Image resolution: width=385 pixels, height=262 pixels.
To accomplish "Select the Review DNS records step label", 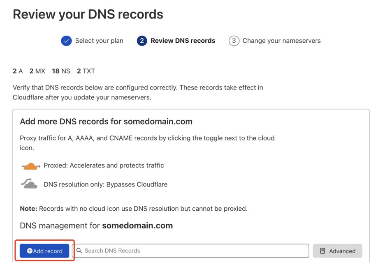I will point(183,41).
